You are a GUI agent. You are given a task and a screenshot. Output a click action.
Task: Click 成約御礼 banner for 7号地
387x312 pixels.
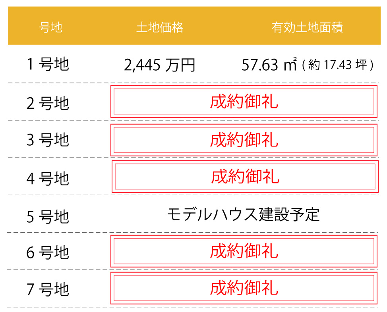coord(244,288)
